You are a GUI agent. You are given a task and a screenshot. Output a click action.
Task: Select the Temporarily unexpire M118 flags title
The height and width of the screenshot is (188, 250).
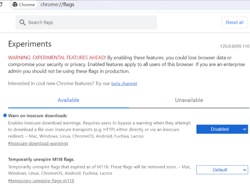[x=41, y=159]
